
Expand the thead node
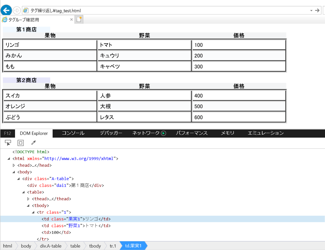pyautogui.click(x=28, y=199)
